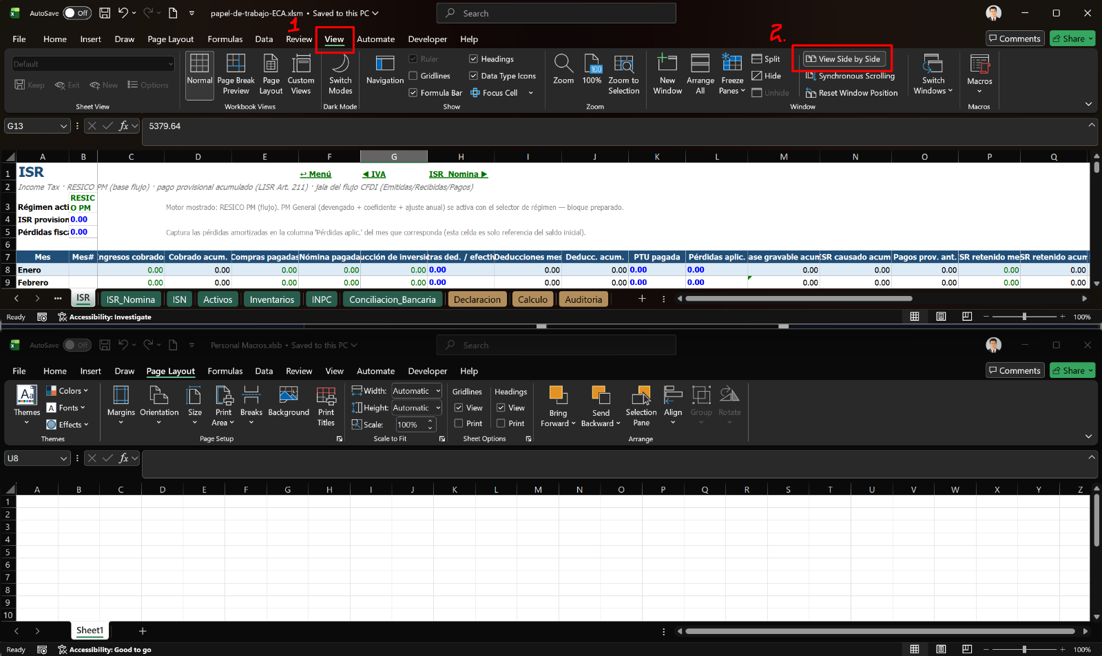Open Width Automatic dropdown in lower window

(437, 391)
